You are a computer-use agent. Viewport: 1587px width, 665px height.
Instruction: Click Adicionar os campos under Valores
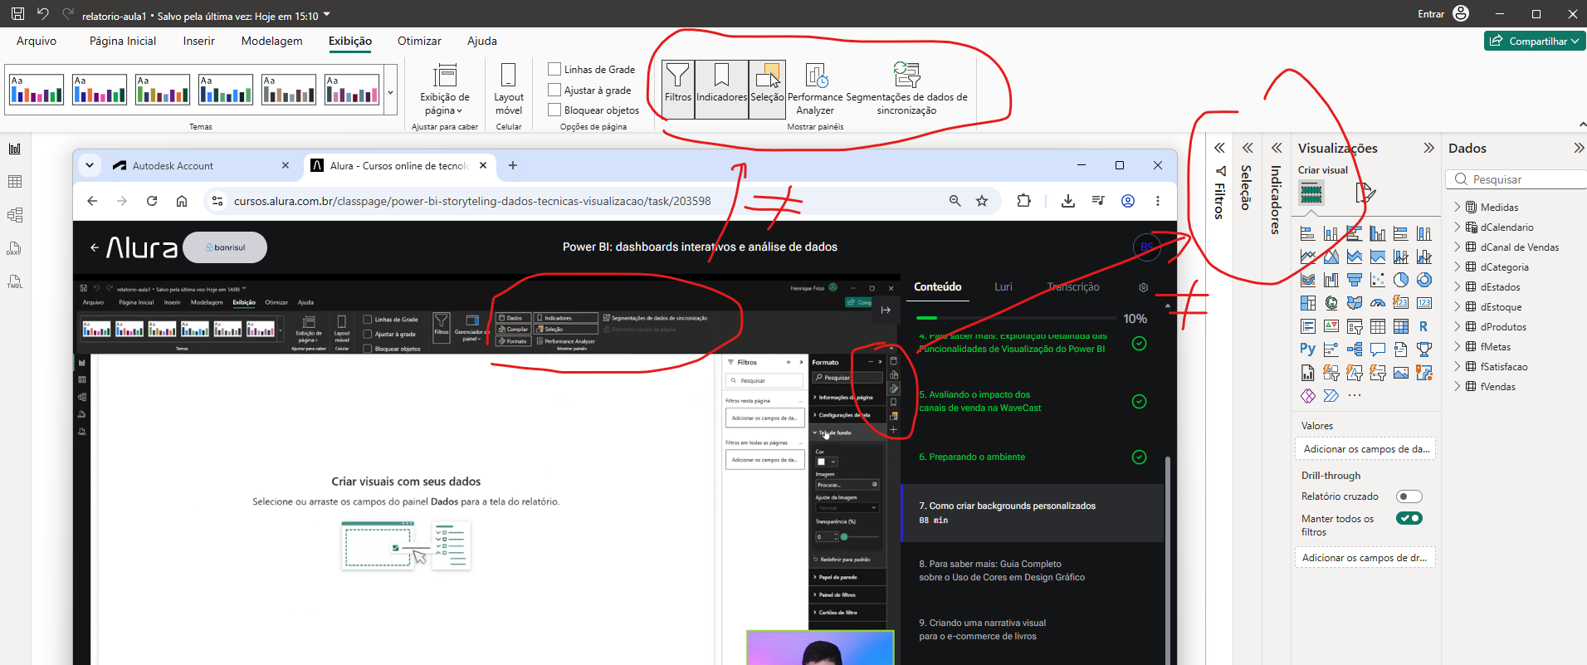pos(1365,449)
